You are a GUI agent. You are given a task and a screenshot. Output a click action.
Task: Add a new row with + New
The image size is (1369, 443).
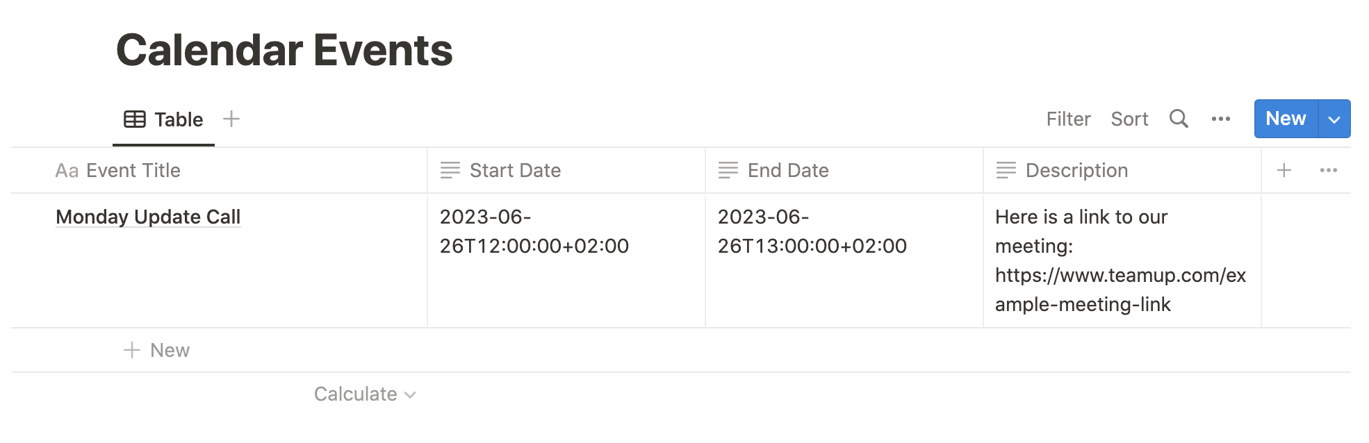point(156,350)
